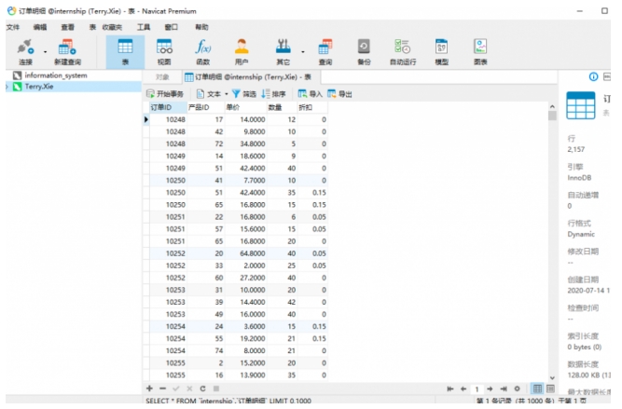Expand the 其它 (Others) toolbar dropdown
Image resolution: width=622 pixels, height=409 pixels.
coord(303,52)
